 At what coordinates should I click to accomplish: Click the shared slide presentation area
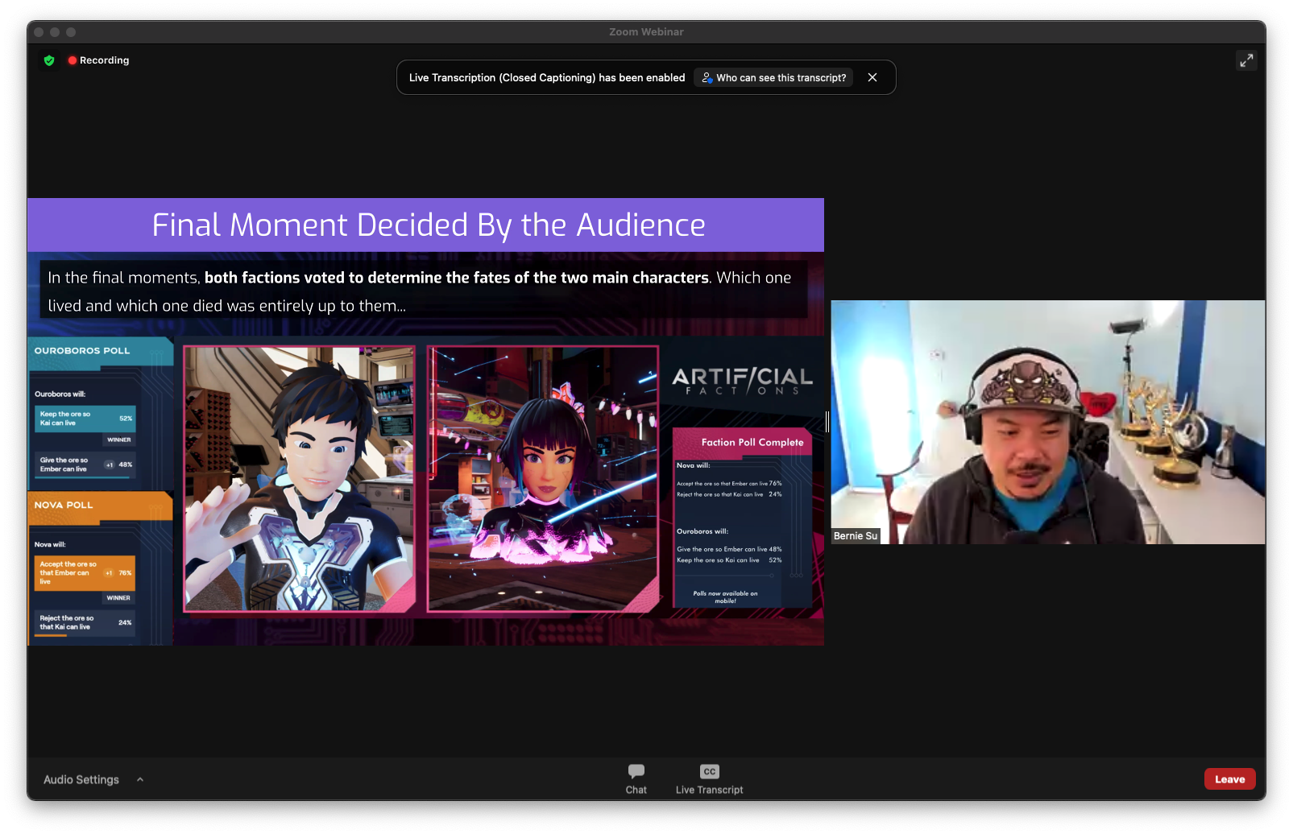click(x=425, y=422)
